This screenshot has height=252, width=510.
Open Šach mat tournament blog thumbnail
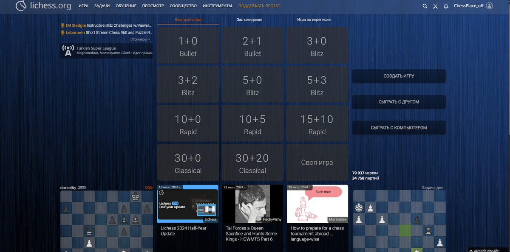tap(317, 204)
